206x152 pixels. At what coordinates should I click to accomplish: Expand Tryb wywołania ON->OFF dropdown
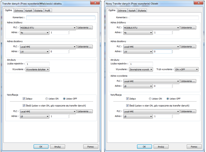(186, 70)
